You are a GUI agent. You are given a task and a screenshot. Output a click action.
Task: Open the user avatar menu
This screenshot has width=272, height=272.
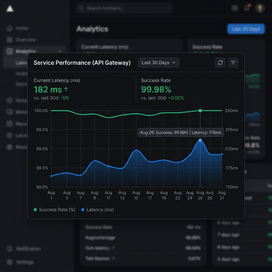point(260,8)
